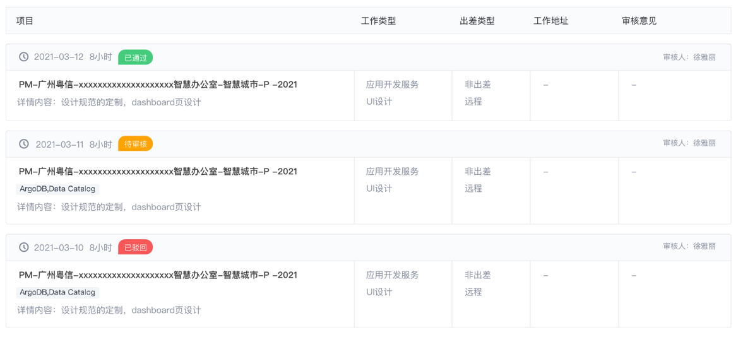Select the 出差类型 column header
The image size is (743, 337).
click(477, 21)
